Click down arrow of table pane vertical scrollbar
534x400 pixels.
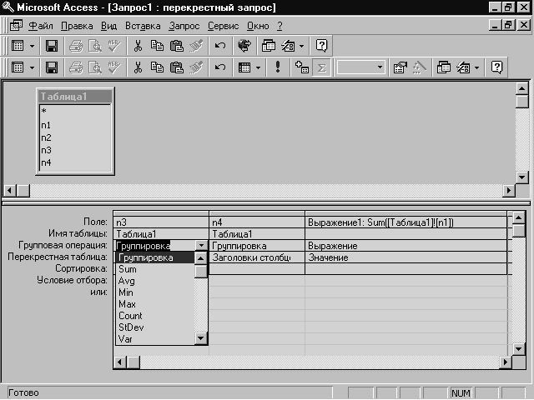(x=521, y=177)
